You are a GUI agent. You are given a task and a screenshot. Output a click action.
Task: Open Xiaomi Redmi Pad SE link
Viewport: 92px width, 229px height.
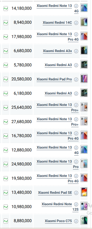click(55, 193)
